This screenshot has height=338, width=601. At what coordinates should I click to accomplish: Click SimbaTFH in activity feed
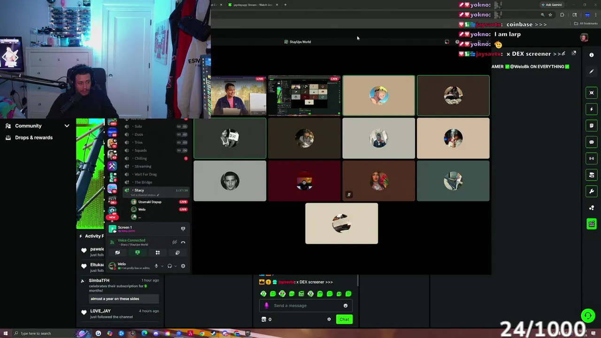99,280
